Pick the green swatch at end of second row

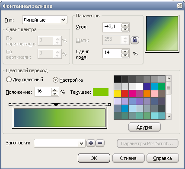click(162, 86)
